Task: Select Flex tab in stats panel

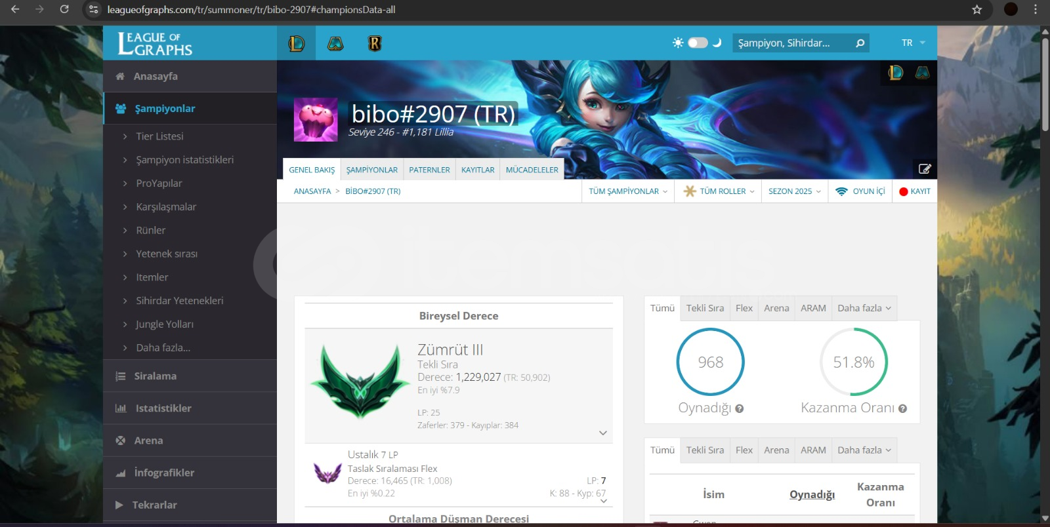Action: [744, 308]
